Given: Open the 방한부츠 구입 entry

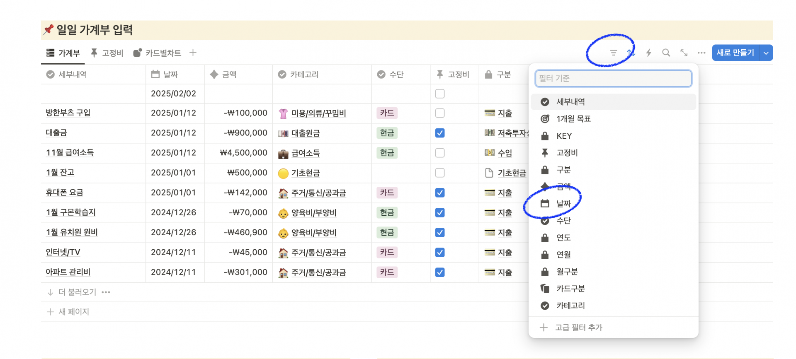Looking at the screenshot, I should (68, 113).
